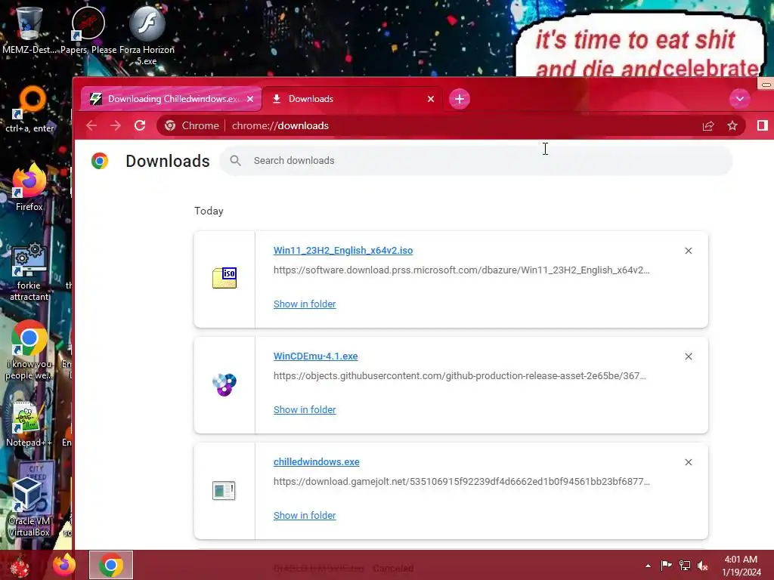This screenshot has width=774, height=580.
Task: Show Win11 iso in folder
Action: 305,304
